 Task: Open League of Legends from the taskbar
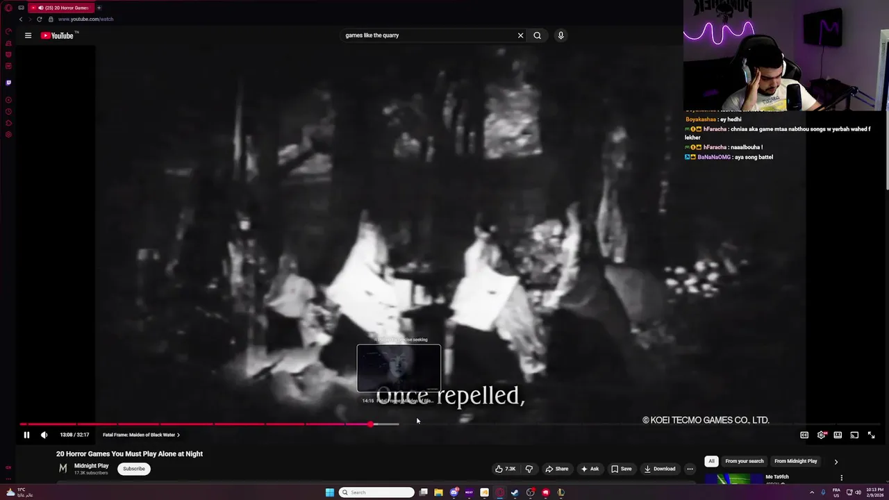tap(560, 492)
